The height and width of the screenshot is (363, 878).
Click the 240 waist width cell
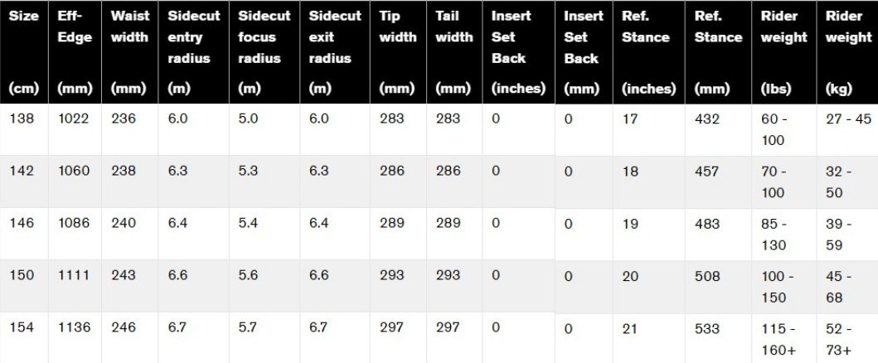pyautogui.click(x=124, y=223)
